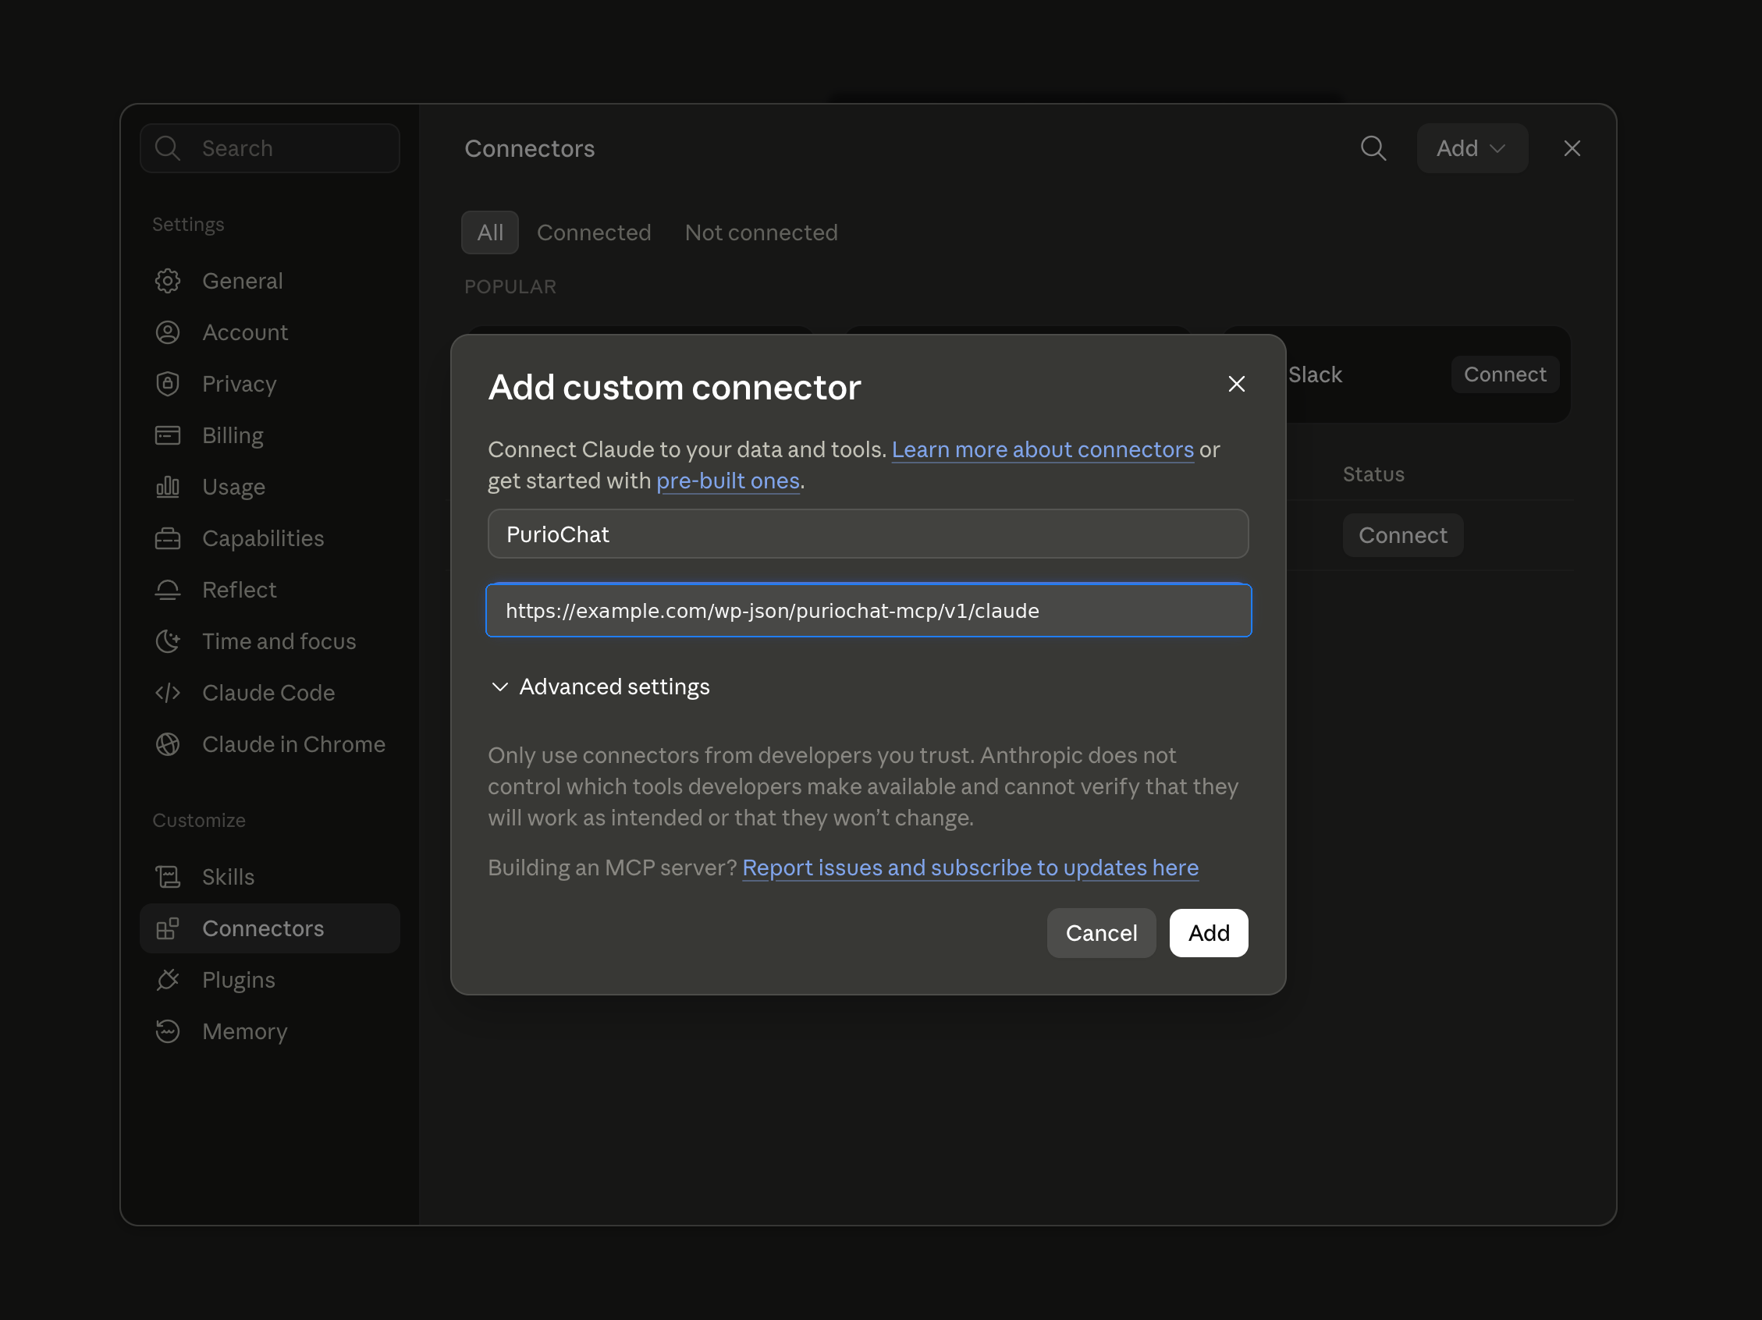The width and height of the screenshot is (1762, 1320).
Task: Click the magnifier icon in the sidebar search
Action: pos(167,148)
